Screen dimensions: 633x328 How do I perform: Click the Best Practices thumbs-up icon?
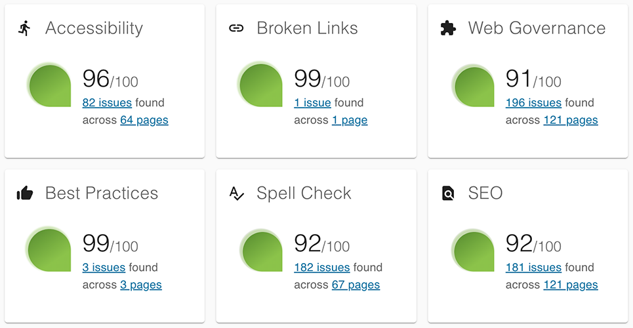point(24,193)
